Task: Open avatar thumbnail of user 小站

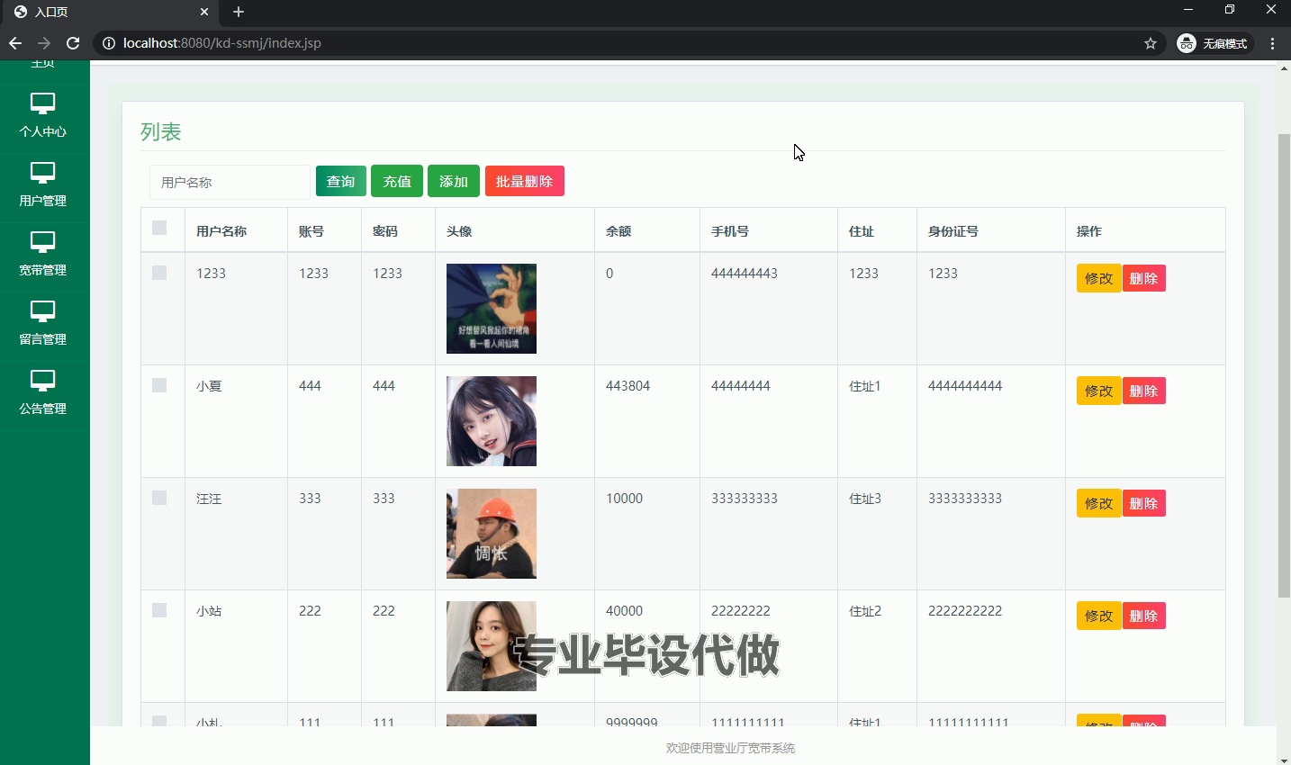Action: coord(492,646)
